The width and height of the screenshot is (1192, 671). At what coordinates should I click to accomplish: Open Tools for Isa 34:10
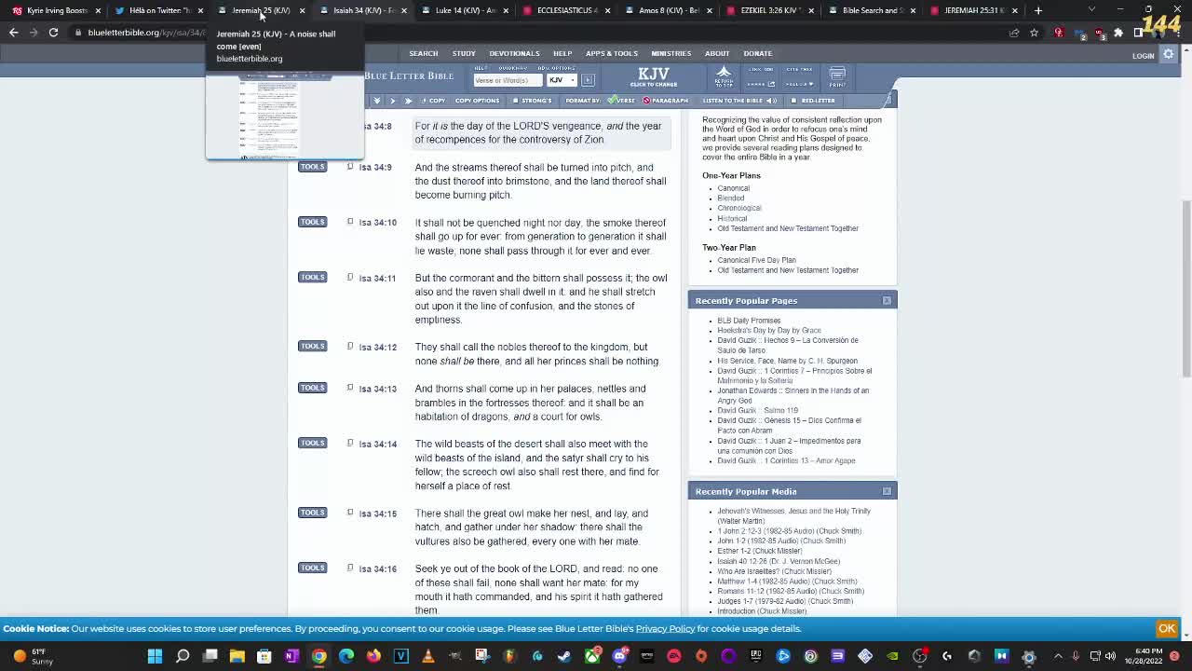[x=312, y=222]
